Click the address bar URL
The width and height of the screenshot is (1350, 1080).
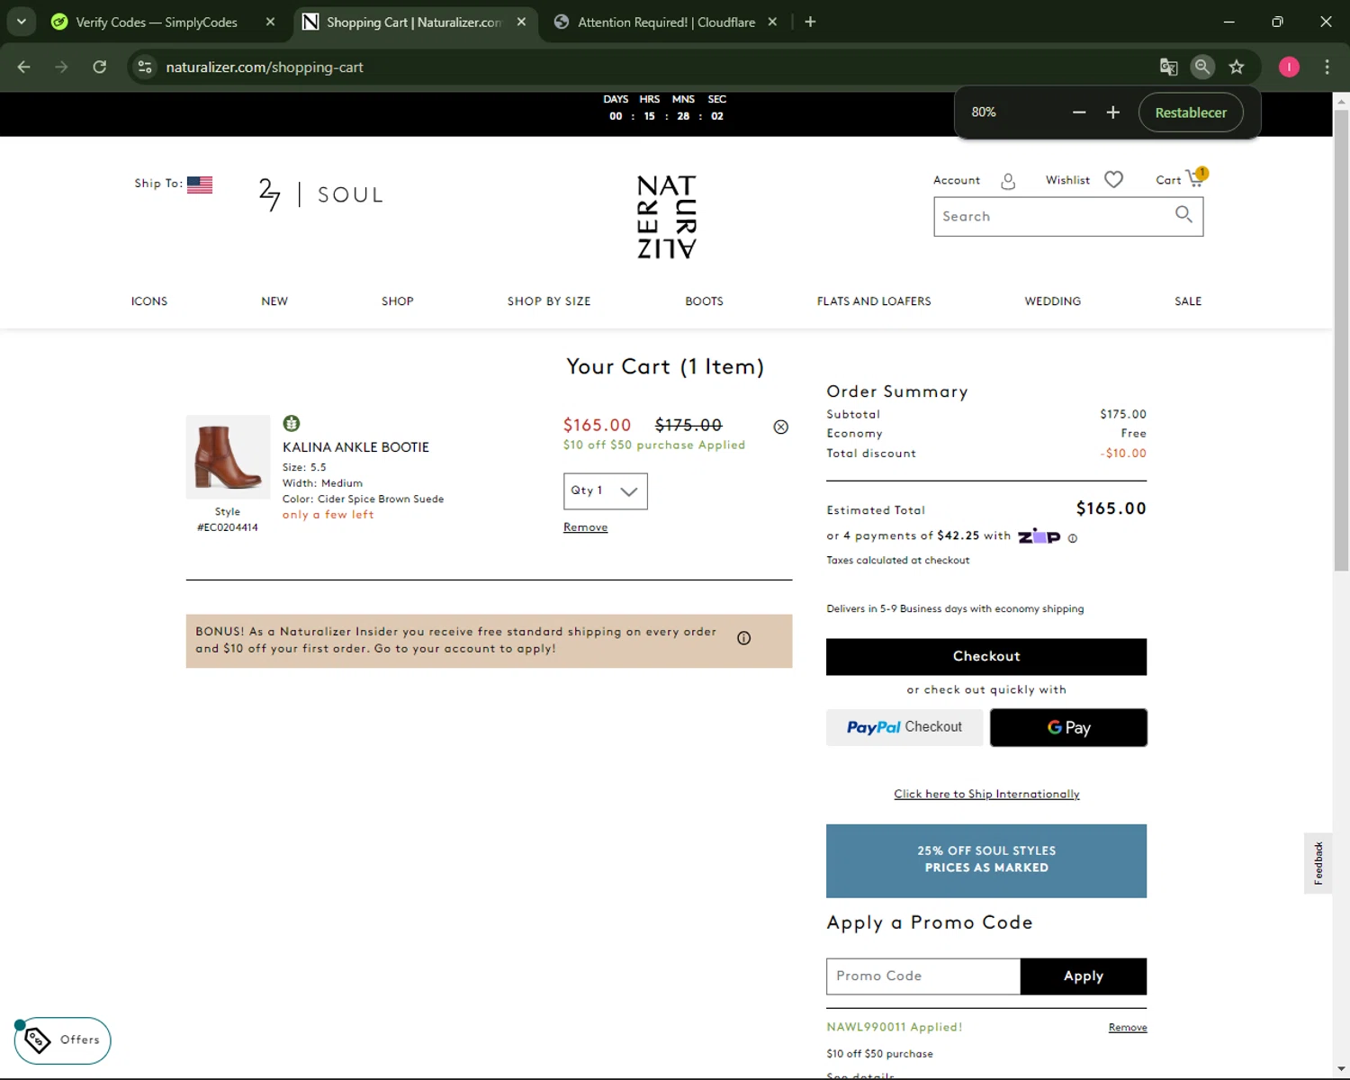[x=265, y=67]
